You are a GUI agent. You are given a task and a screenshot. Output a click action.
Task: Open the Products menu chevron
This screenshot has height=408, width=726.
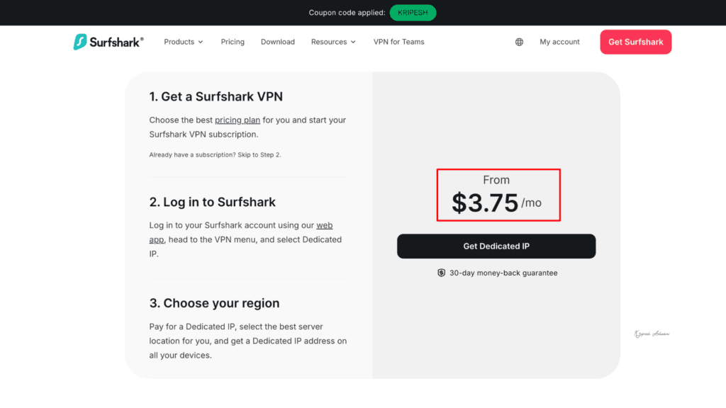201,42
